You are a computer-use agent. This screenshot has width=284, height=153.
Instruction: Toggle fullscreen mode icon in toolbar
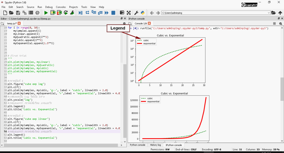click(129, 13)
